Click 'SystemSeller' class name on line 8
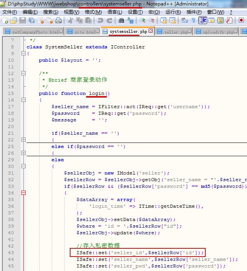The height and width of the screenshot is (271, 247). (x=64, y=47)
